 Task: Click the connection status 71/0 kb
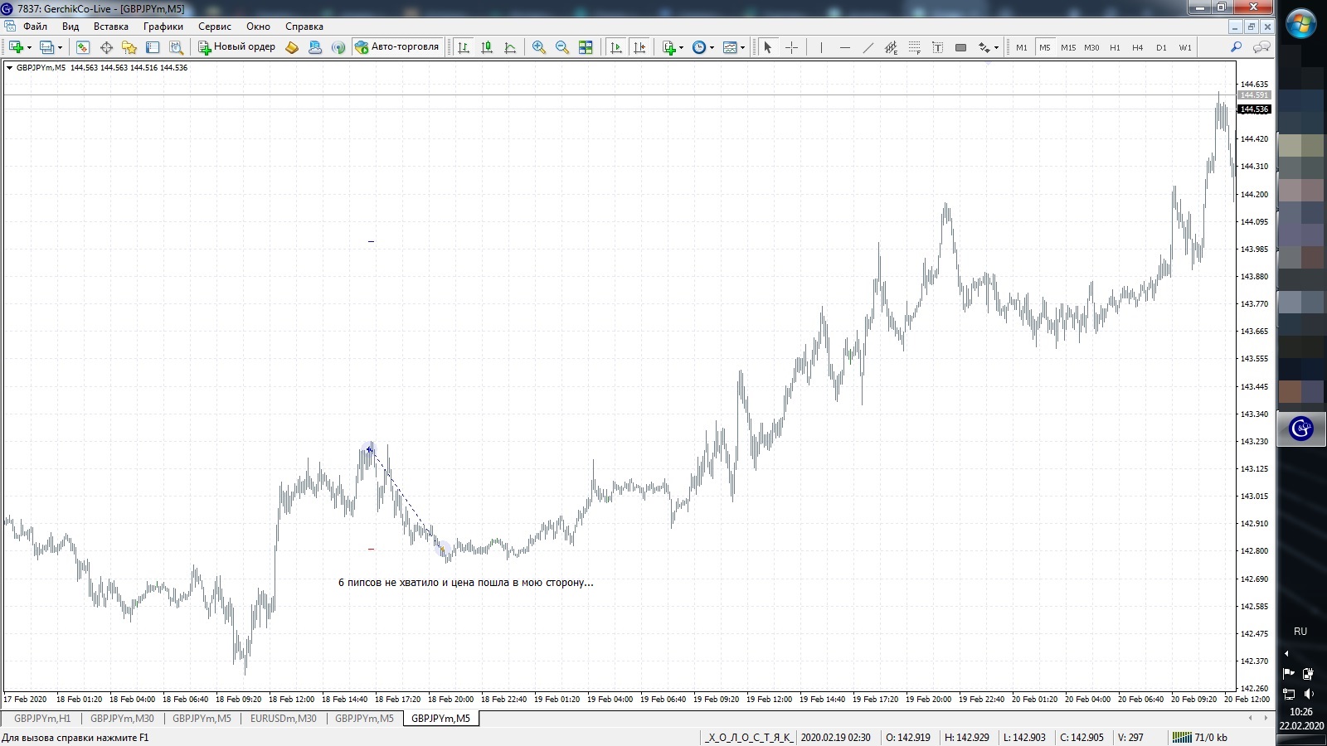(x=1199, y=738)
